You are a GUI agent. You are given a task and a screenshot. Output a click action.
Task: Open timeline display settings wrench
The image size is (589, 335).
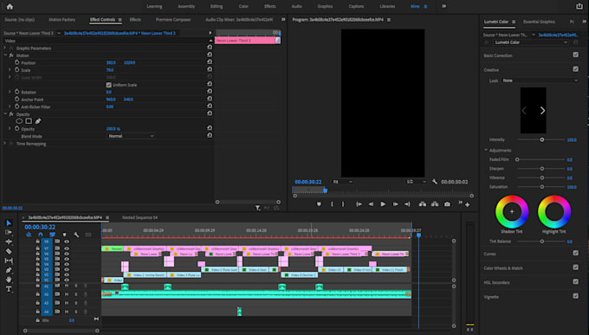click(76, 235)
